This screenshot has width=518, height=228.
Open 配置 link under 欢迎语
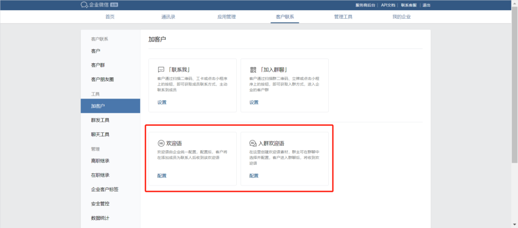pyautogui.click(x=162, y=176)
